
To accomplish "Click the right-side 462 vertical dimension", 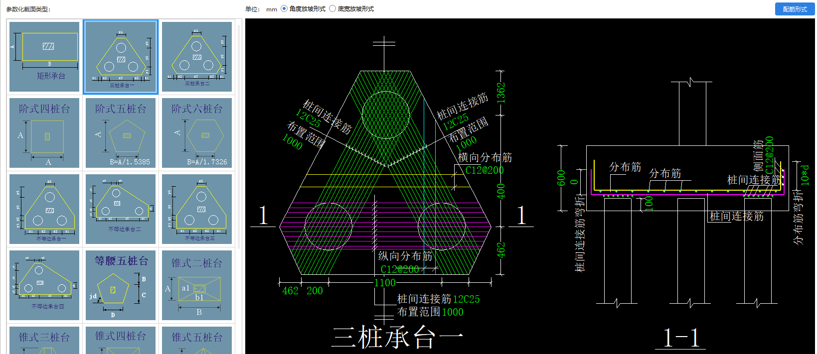I will 501,250.
